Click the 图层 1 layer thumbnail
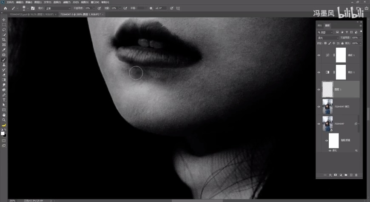 pos(328,89)
